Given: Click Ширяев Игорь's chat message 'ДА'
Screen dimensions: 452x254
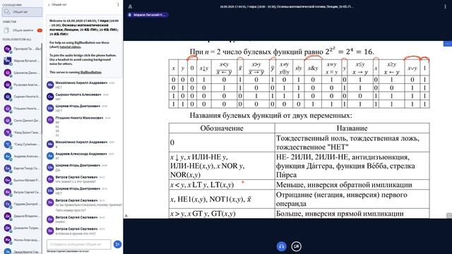Looking at the screenshot, I should pyautogui.click(x=57, y=170).
